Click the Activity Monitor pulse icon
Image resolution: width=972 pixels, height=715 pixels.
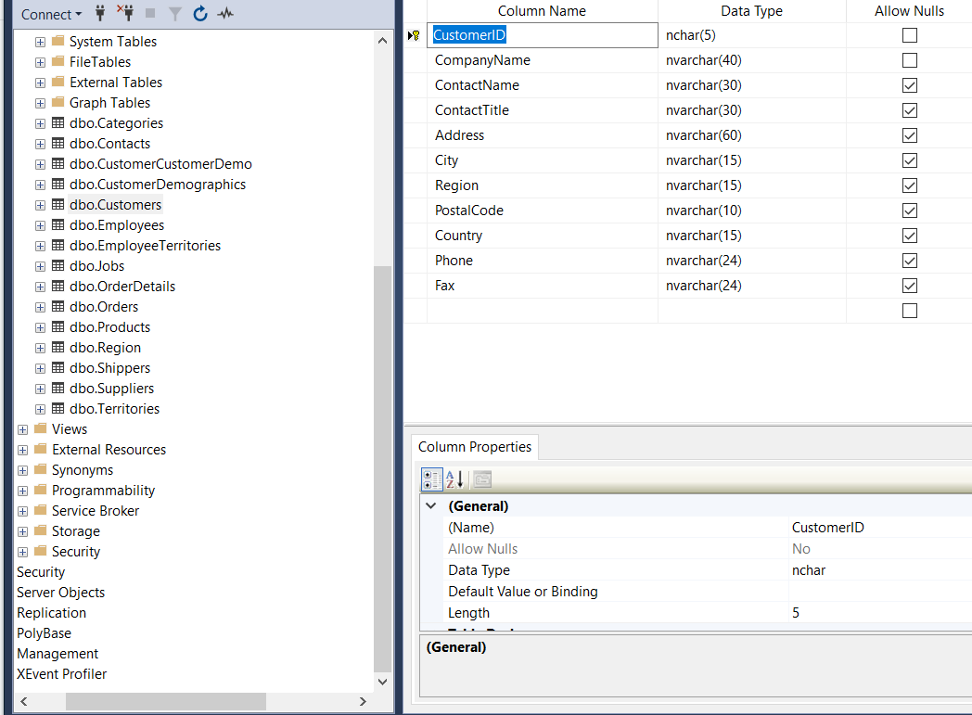click(x=225, y=13)
